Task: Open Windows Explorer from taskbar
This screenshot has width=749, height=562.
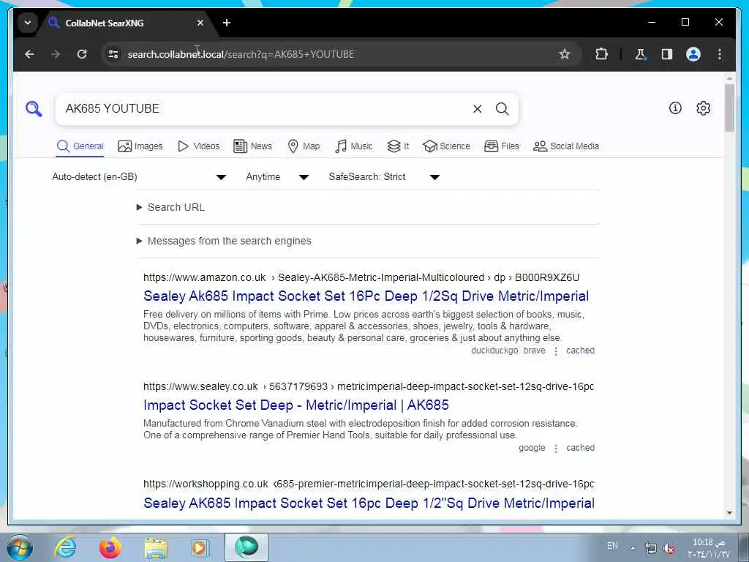Action: (156, 547)
